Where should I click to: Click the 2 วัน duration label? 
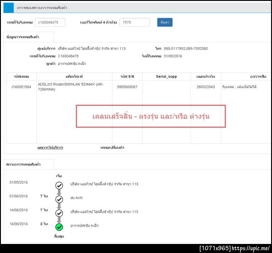[44, 224]
